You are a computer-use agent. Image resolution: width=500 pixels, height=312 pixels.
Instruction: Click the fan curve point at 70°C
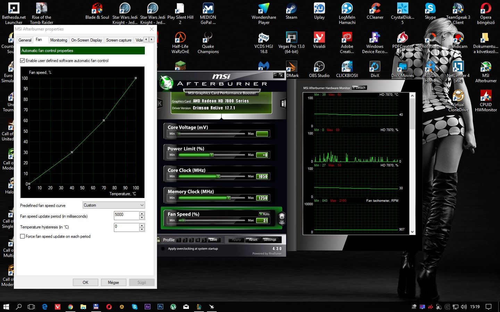(x=104, y=120)
